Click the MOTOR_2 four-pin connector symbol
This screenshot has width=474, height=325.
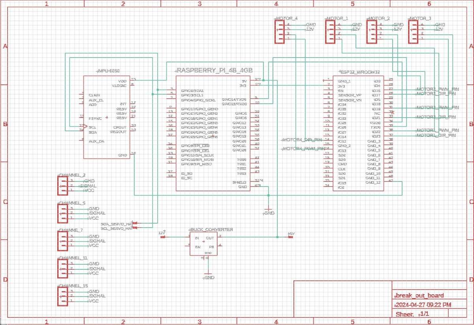tap(371, 32)
